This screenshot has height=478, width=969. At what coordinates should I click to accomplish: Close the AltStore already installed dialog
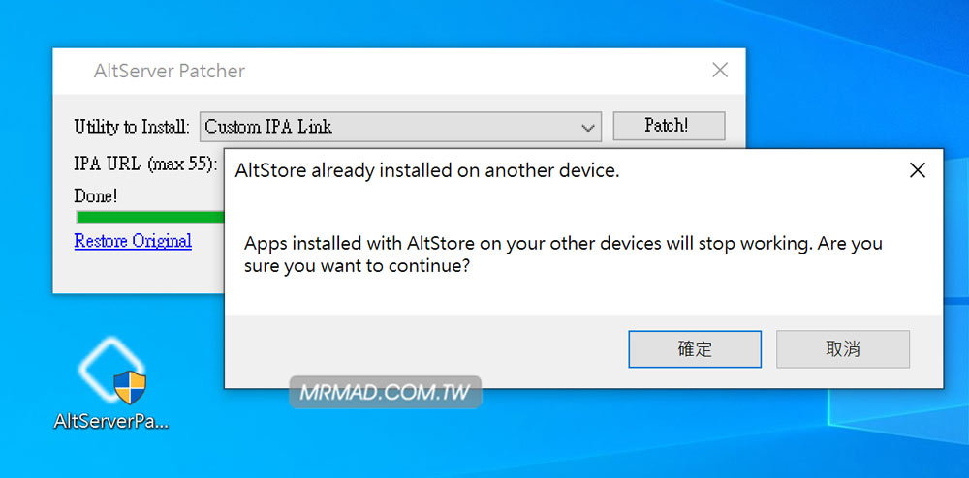(918, 170)
